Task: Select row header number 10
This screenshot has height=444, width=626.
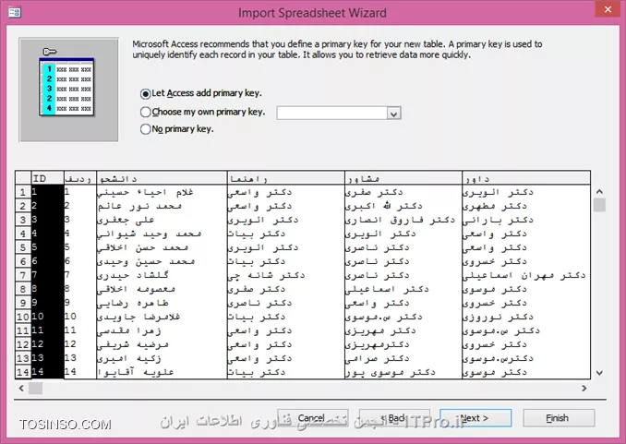Action: click(x=23, y=317)
